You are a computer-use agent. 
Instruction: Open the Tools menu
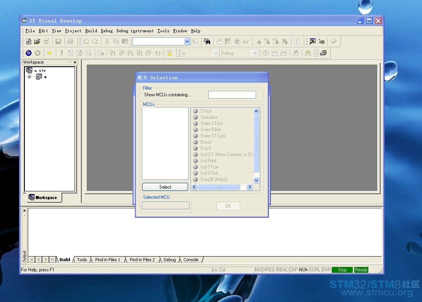(x=163, y=31)
